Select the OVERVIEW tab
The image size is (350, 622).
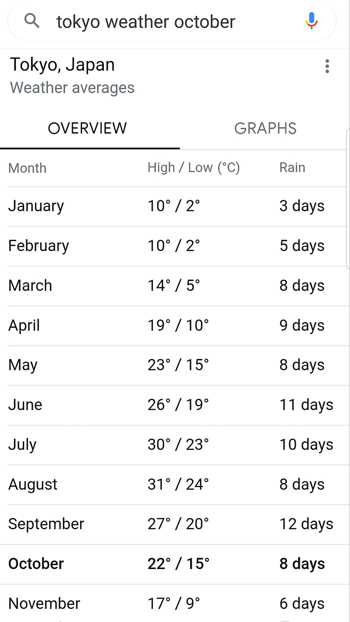pos(87,128)
